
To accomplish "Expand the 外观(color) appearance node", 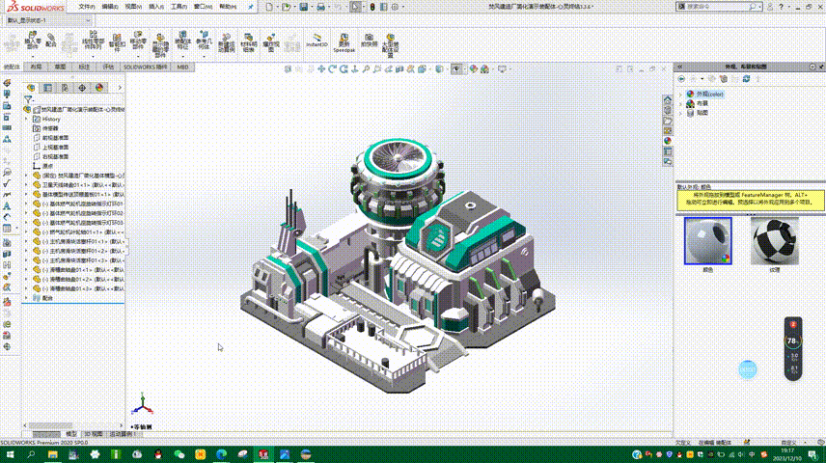I will pos(681,95).
